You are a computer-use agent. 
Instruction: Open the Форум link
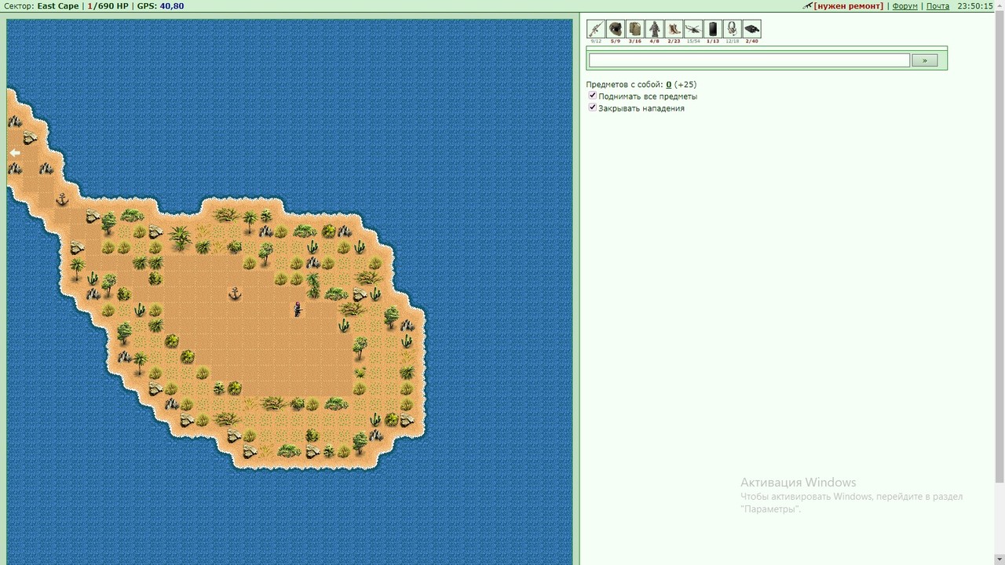904,6
